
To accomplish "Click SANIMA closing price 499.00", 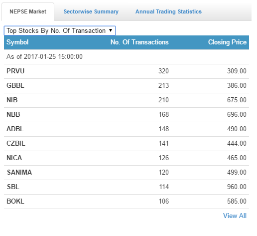I will [x=237, y=173].
